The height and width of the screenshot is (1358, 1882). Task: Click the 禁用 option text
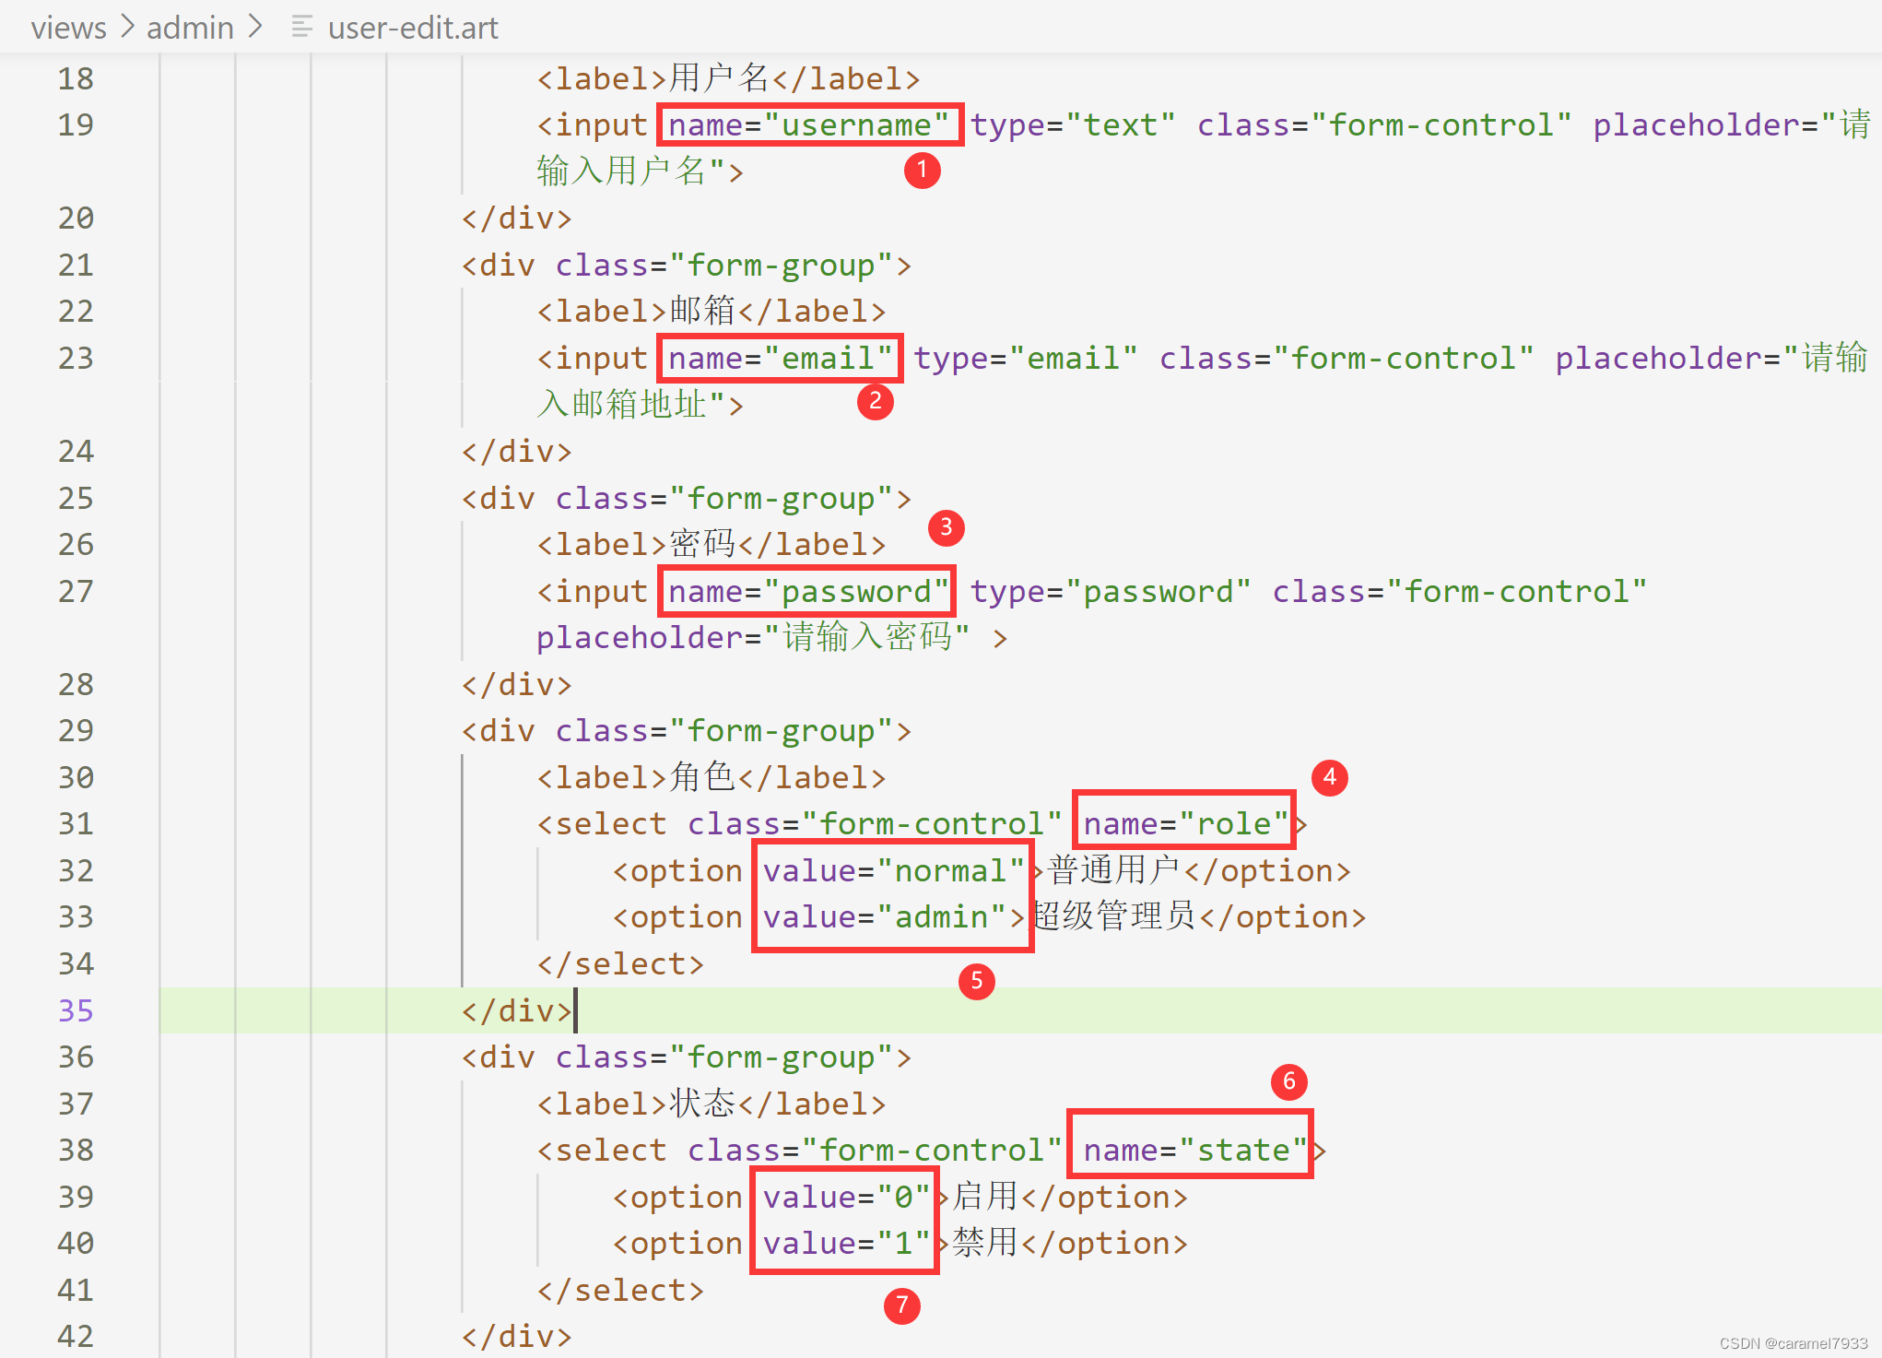pos(985,1244)
